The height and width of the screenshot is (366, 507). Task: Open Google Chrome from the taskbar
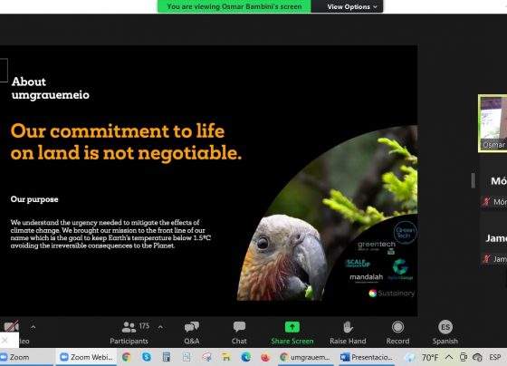(x=127, y=357)
